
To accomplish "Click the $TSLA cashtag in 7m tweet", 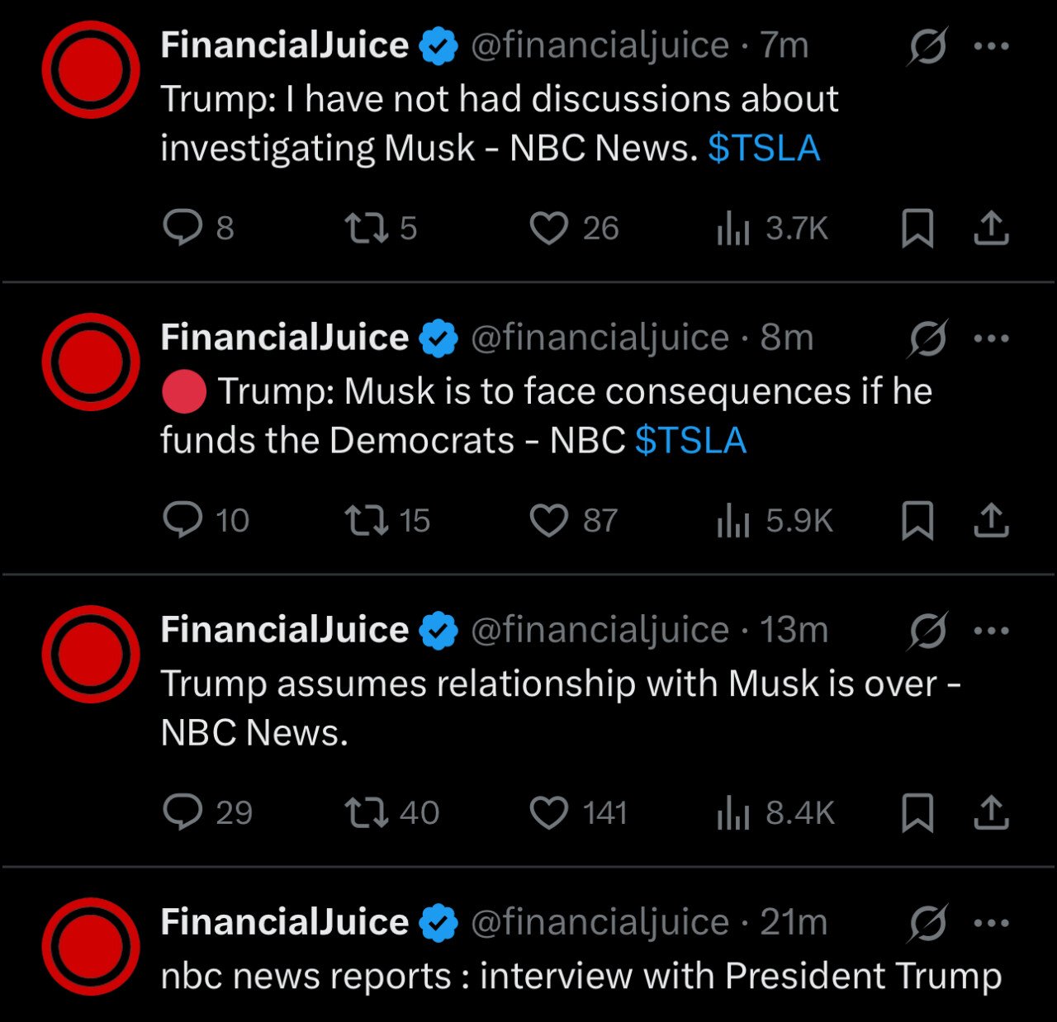I will pyautogui.click(x=764, y=149).
